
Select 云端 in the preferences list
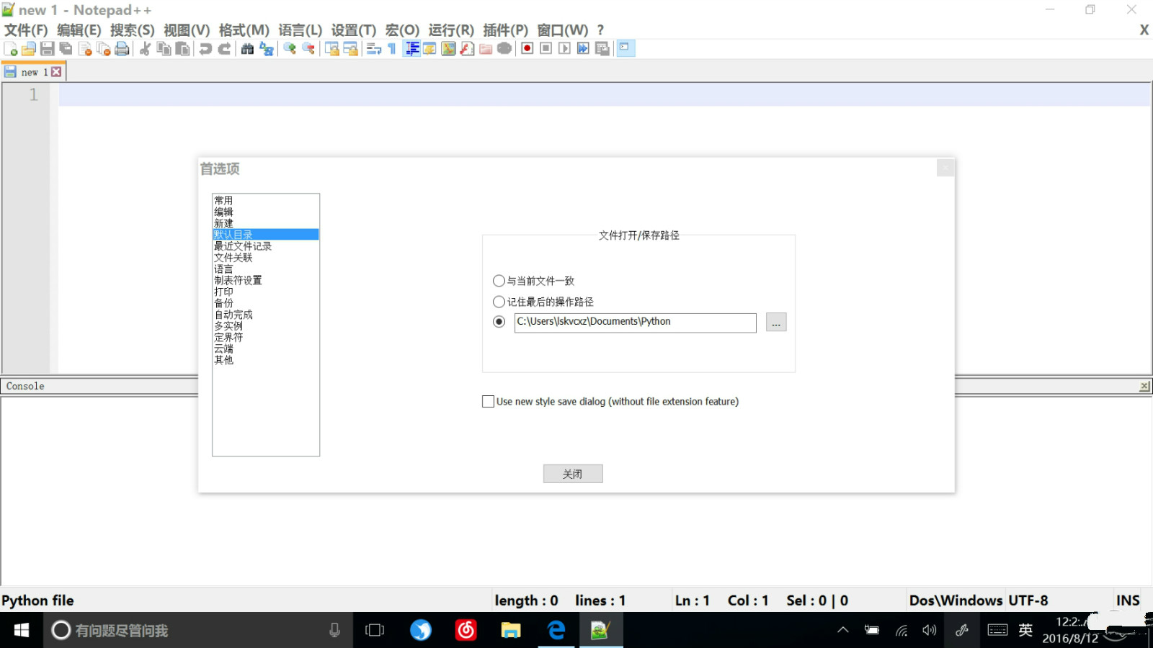tap(265, 348)
